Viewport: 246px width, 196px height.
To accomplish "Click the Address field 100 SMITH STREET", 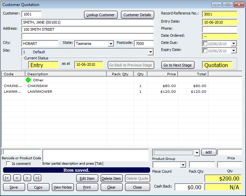I will (x=87, y=29).
